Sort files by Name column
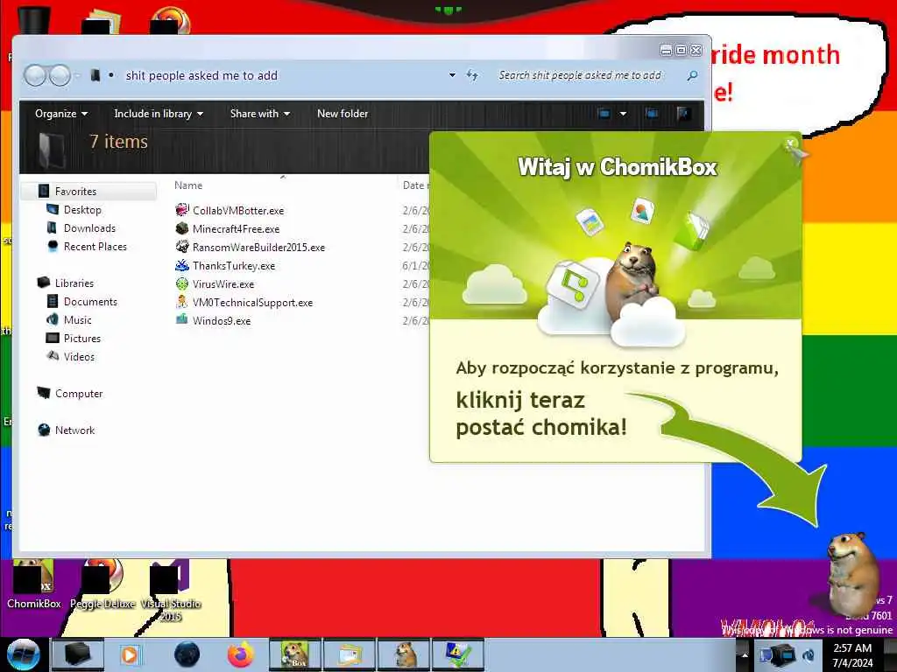 point(188,185)
